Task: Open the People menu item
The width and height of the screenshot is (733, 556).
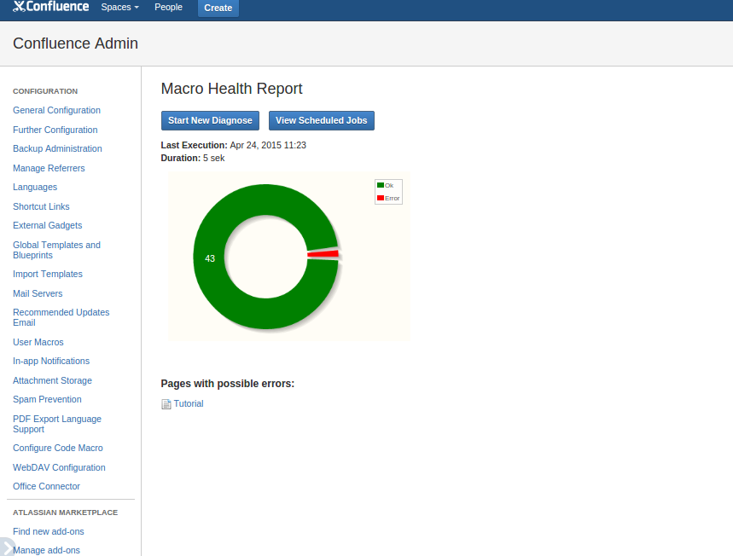Action: [168, 8]
